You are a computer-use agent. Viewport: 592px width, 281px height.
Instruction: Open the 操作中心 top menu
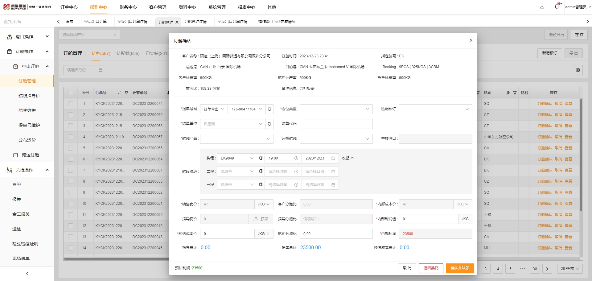tap(99, 7)
